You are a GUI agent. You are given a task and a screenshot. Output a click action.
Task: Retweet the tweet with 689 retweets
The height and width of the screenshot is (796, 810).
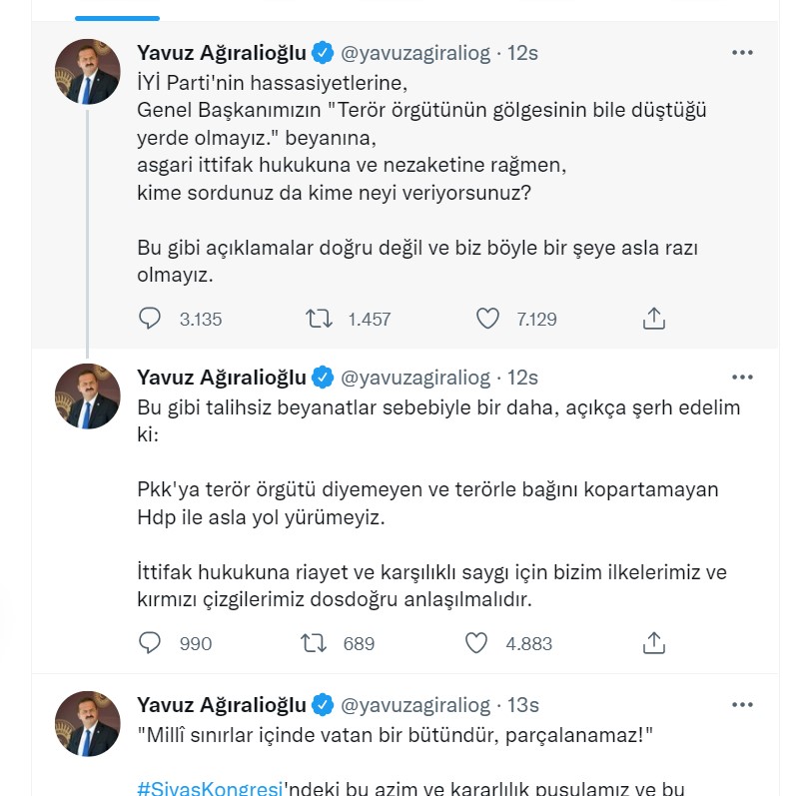click(315, 643)
